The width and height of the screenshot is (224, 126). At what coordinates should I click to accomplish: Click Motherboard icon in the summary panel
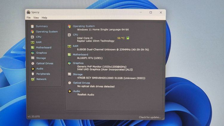69,55
